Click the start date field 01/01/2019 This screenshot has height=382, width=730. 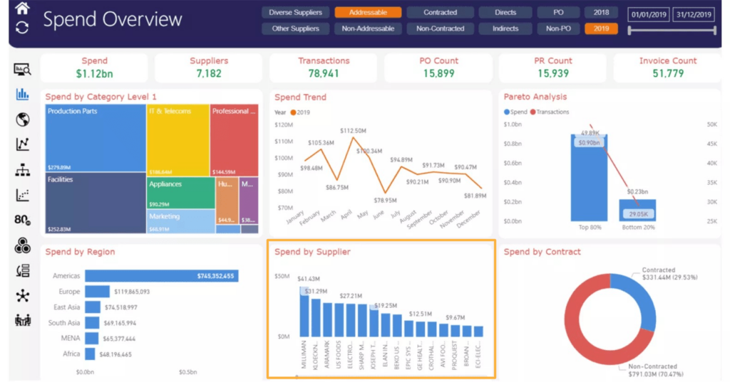pyautogui.click(x=649, y=14)
